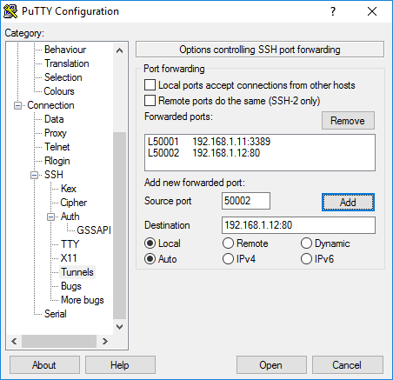
Task: Close the PuTTY Configuration window
Action: (372, 11)
